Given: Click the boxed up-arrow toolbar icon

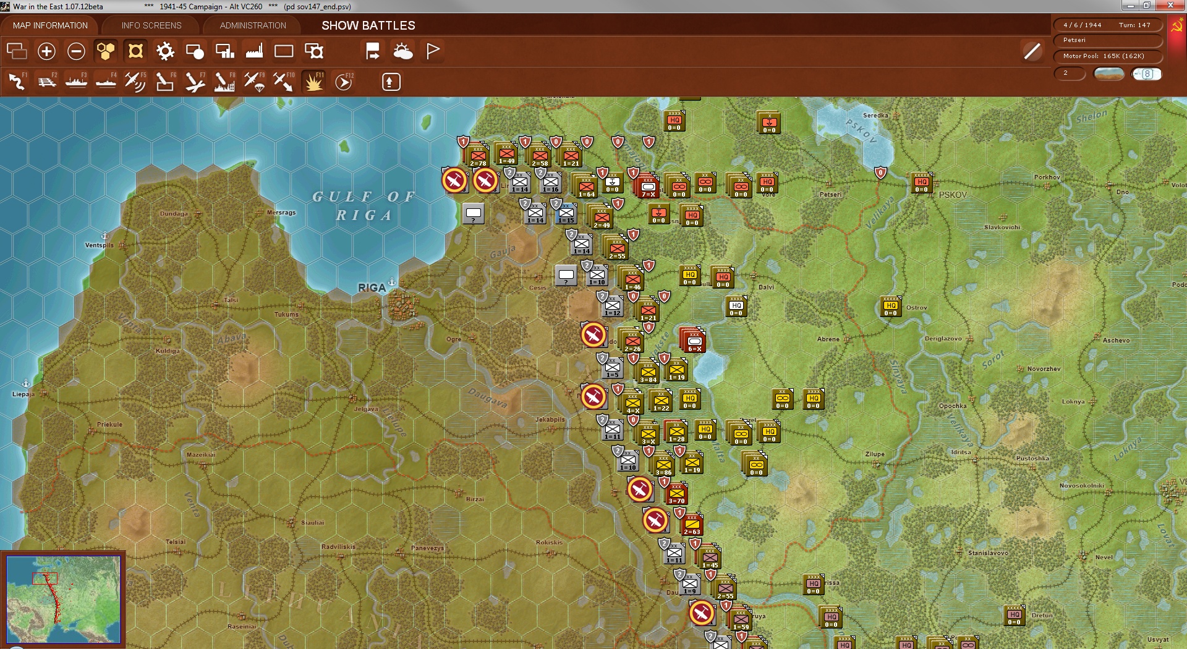Looking at the screenshot, I should pyautogui.click(x=391, y=82).
